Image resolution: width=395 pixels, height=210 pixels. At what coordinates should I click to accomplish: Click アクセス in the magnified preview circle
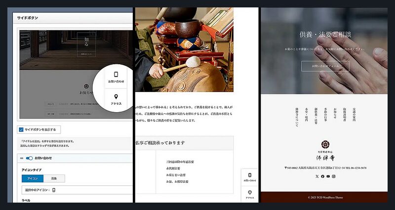pos(116,100)
